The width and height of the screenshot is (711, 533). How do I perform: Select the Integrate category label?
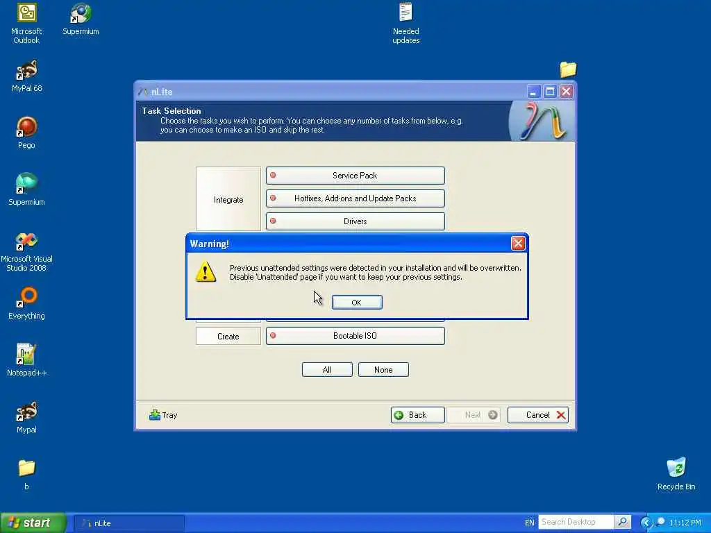click(x=228, y=199)
